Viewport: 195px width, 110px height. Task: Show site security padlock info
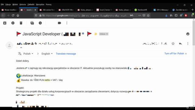point(40,16)
